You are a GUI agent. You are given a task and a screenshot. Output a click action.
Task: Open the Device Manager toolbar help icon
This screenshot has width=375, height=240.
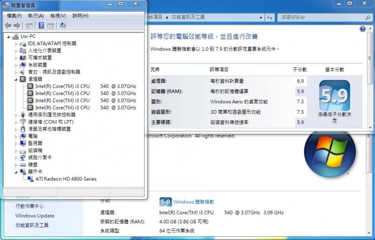pos(41,26)
